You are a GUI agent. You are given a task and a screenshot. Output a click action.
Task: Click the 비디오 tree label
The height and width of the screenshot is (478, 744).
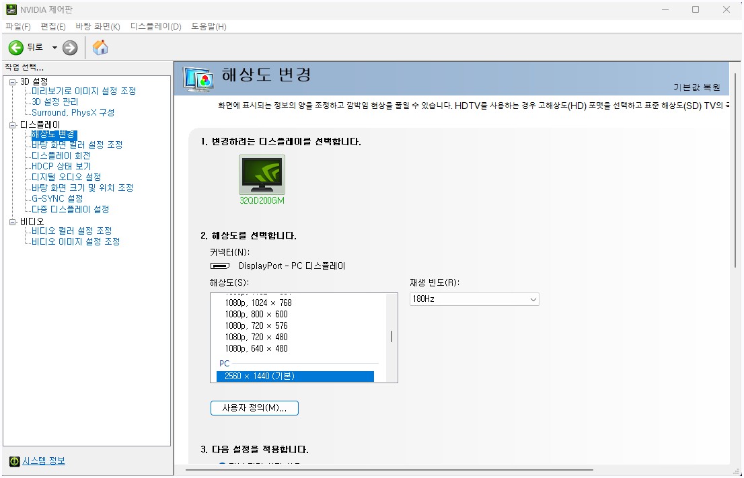pyautogui.click(x=32, y=221)
